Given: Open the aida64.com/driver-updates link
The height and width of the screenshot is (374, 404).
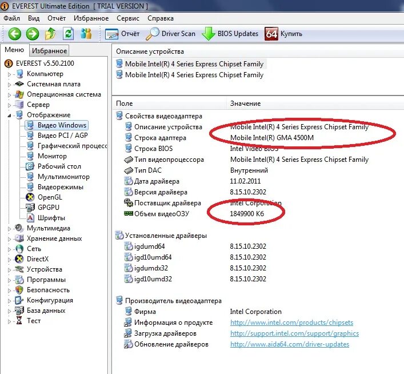Looking at the screenshot, I should [290, 344].
